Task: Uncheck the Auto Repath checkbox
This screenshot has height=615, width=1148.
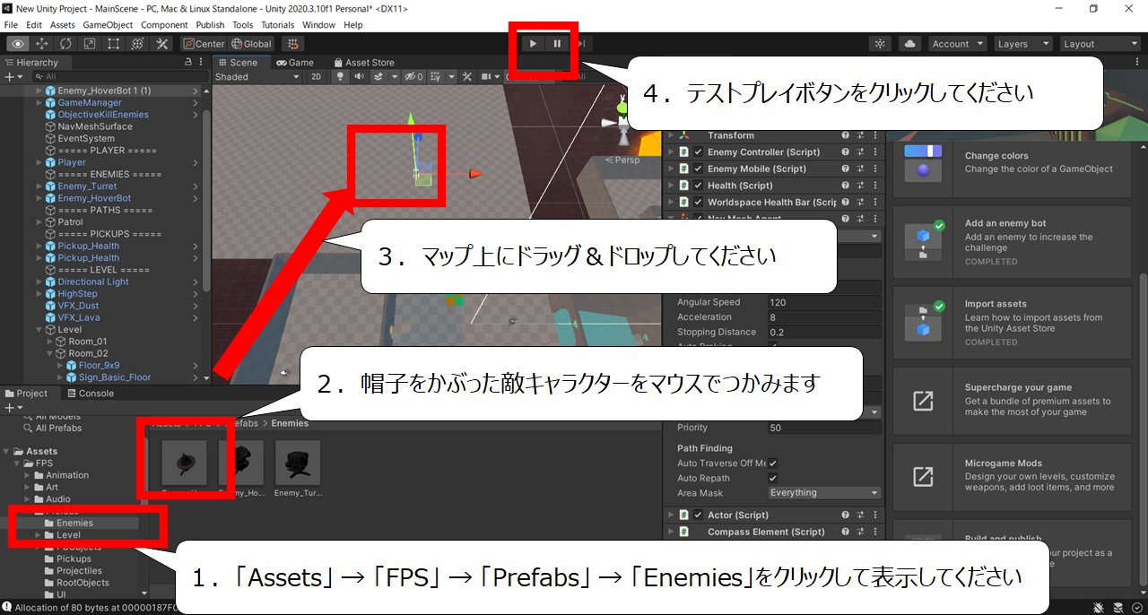Action: point(773,478)
